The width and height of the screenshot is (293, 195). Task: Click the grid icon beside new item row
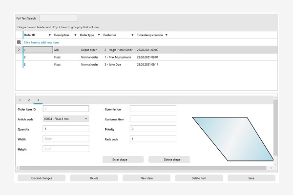19,42
